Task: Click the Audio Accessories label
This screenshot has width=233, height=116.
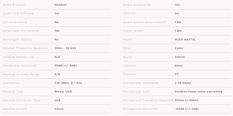Action: pos(137,5)
